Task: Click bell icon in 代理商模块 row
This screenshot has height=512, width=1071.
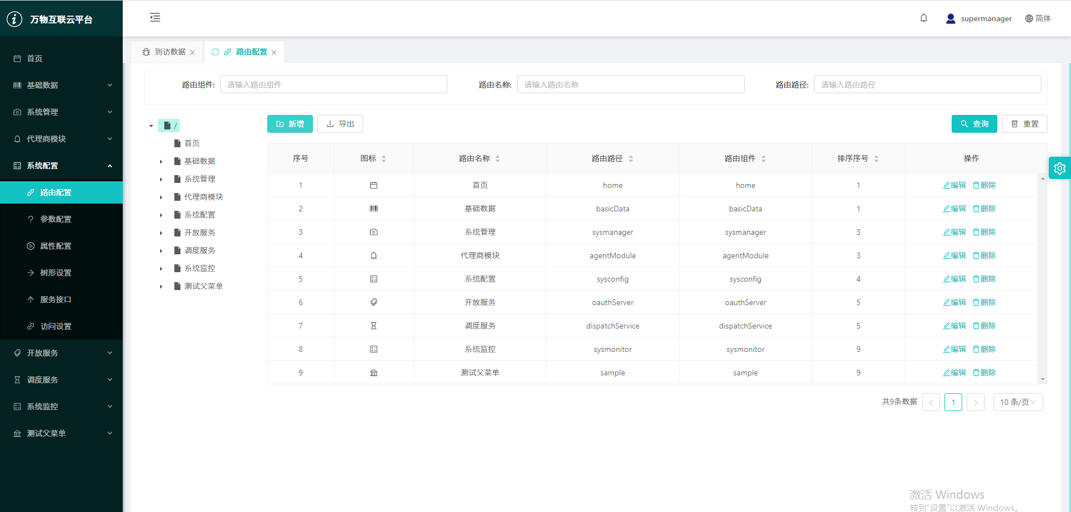Action: 374,255
